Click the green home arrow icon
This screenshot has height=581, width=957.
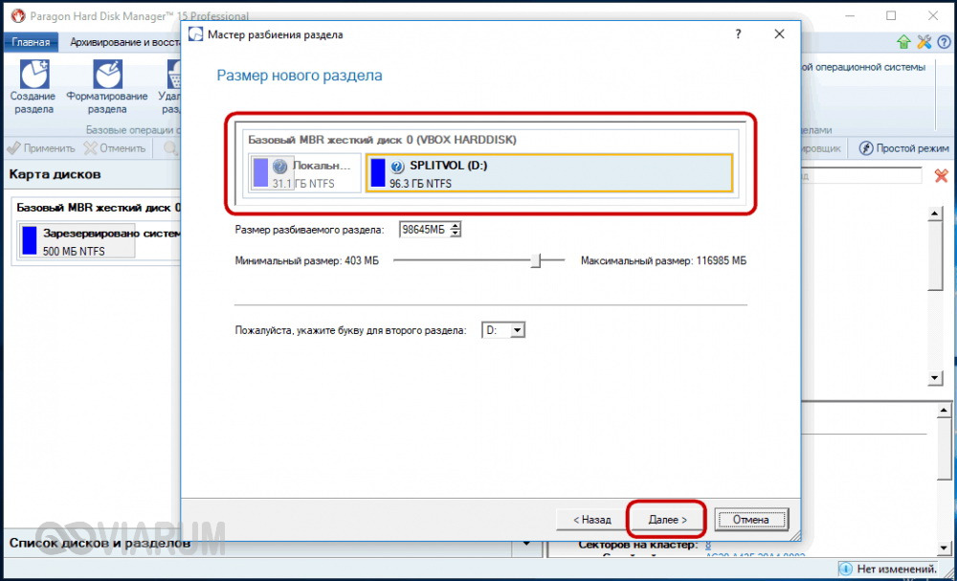tap(903, 42)
